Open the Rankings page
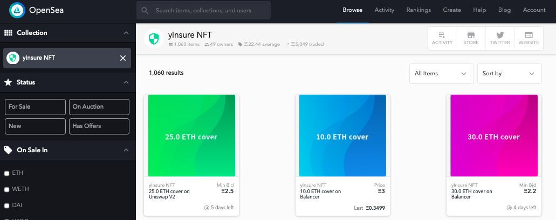 (x=418, y=10)
